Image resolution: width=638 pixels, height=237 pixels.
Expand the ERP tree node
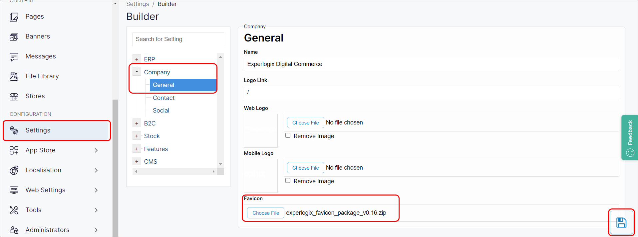pyautogui.click(x=137, y=59)
